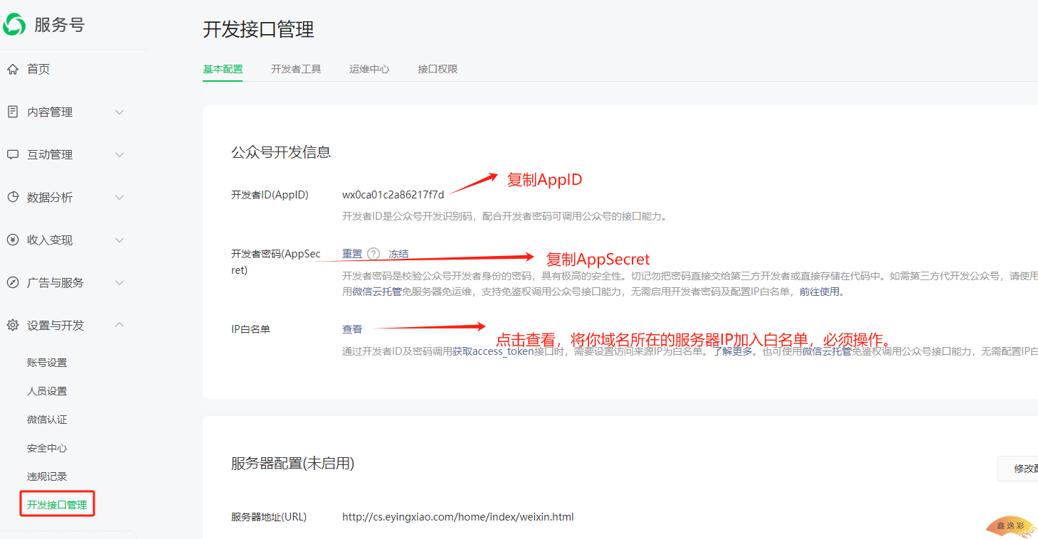
Task: Click 微信云托管 link in IP白名单 description
Action: click(x=827, y=351)
